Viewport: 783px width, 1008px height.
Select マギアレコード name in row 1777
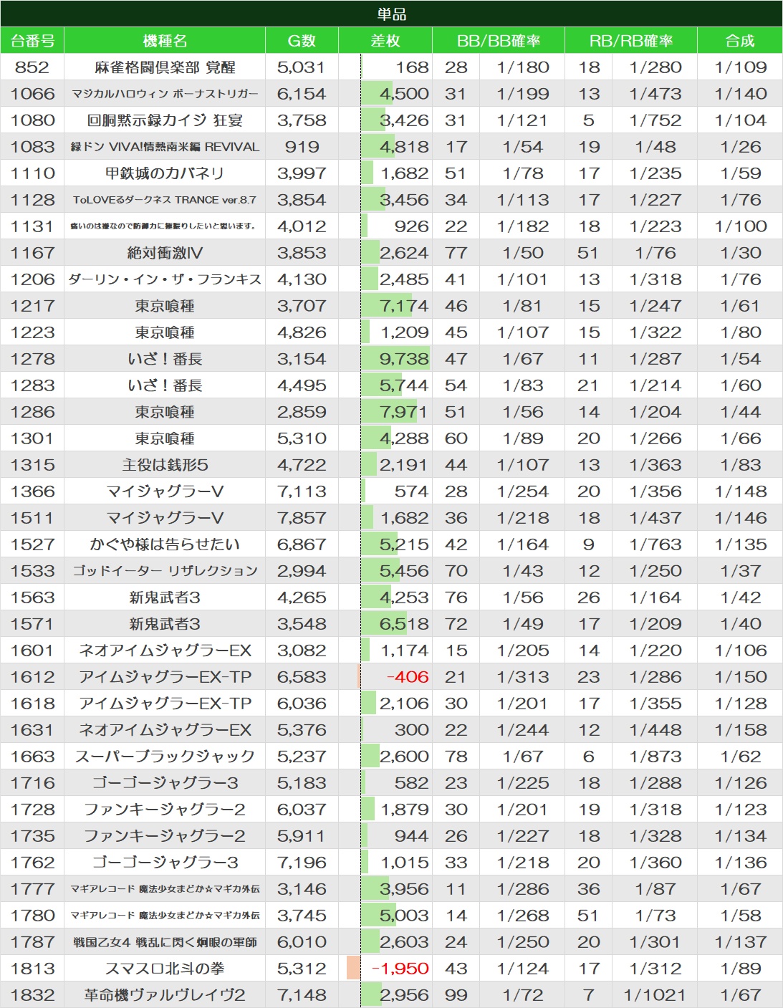coord(165,889)
